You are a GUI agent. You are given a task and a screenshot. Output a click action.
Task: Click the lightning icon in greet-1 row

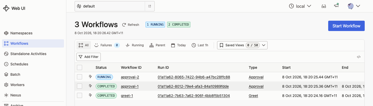pos(90,95)
